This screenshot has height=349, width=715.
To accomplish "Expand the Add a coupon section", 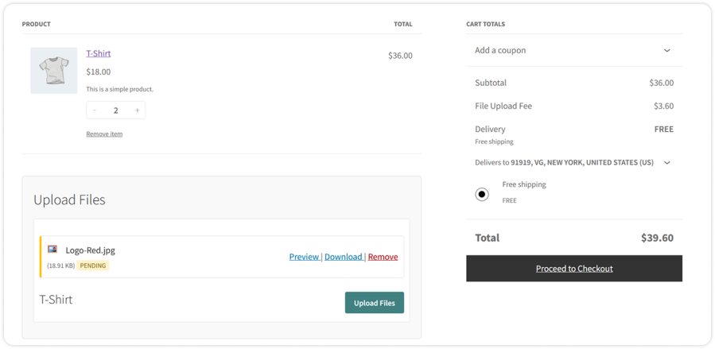I will coord(500,50).
